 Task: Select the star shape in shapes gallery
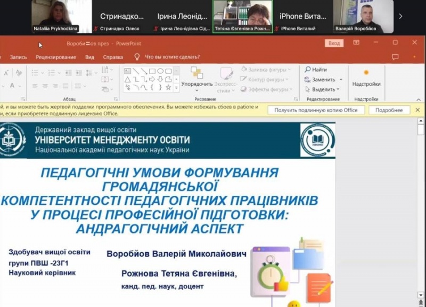pos(168,87)
